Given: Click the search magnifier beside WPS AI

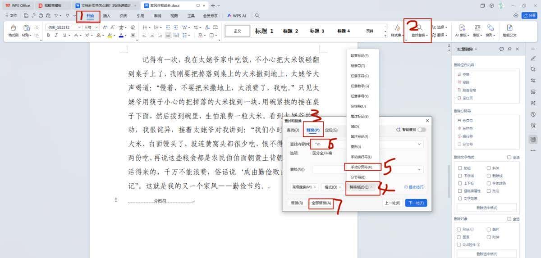Looking at the screenshot, I should click(257, 15).
